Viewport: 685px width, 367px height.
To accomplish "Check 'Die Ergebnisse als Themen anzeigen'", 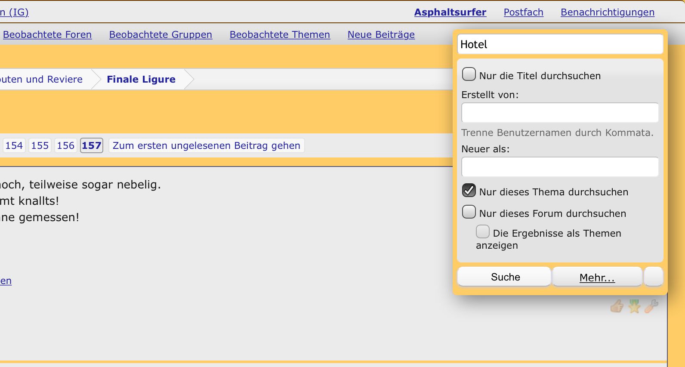I will coord(482,232).
